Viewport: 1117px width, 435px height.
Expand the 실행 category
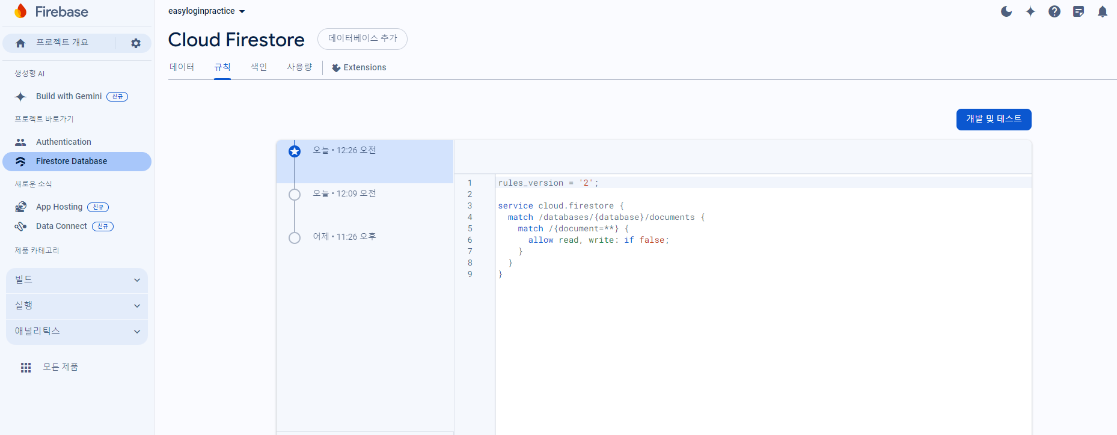tap(77, 306)
